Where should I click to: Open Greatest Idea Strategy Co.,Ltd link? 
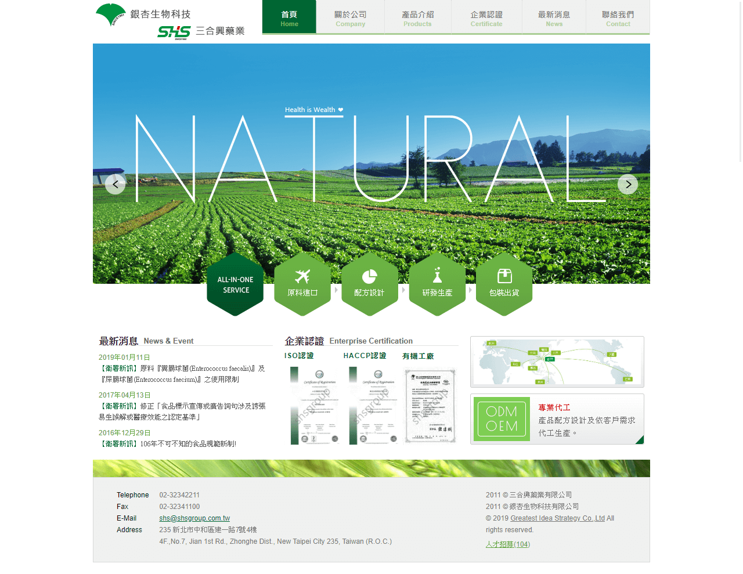click(x=557, y=518)
